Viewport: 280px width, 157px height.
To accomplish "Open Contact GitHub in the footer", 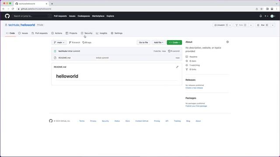I will point(142,121).
